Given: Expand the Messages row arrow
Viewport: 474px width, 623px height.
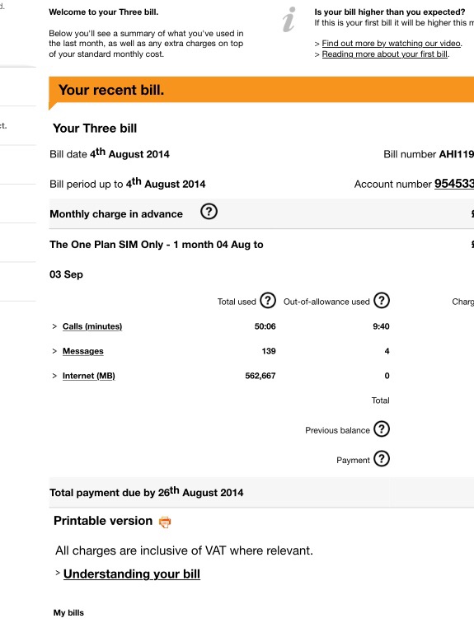Looking at the screenshot, I should (x=54, y=351).
